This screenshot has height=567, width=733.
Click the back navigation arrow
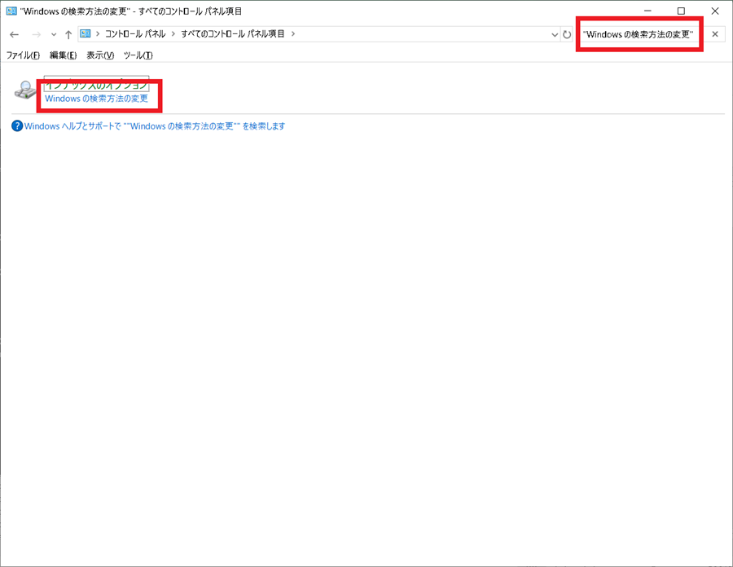(x=14, y=33)
